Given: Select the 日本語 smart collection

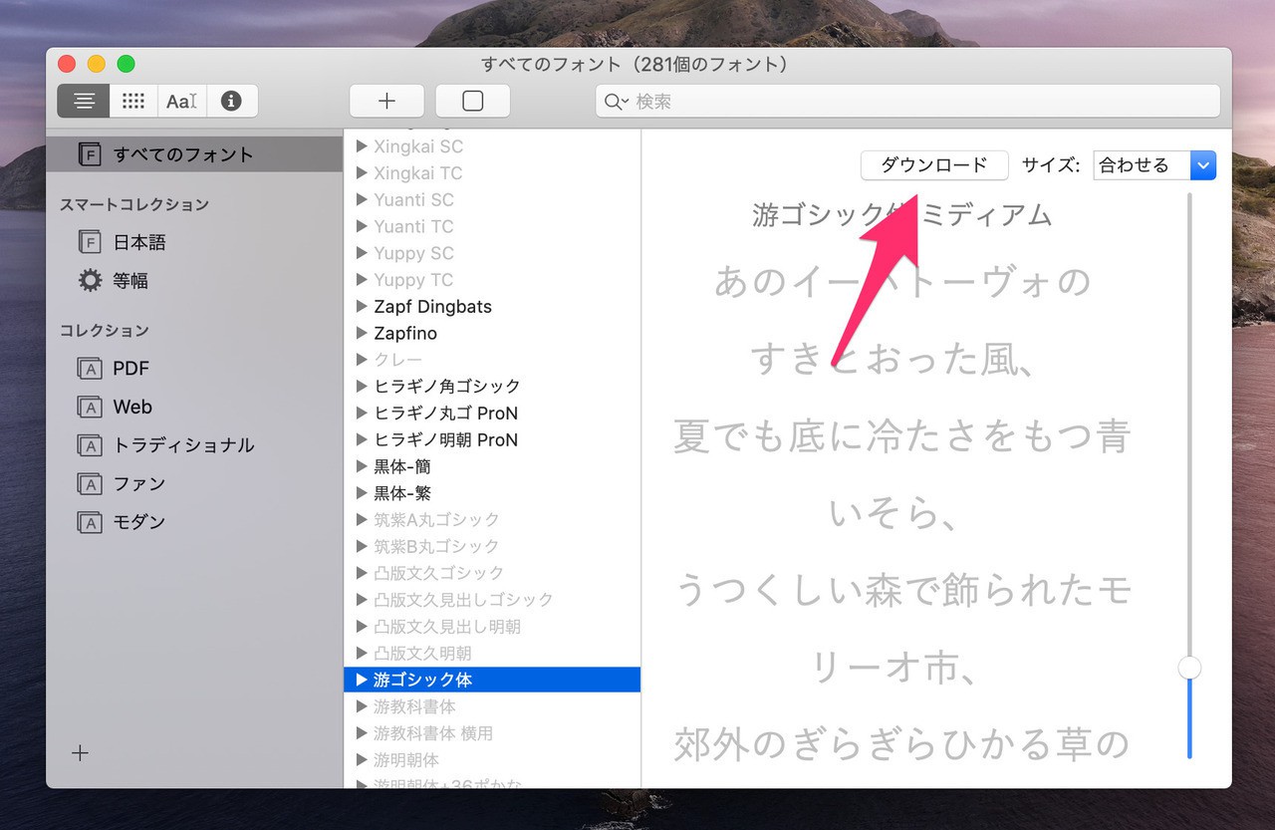Looking at the screenshot, I should tap(138, 242).
